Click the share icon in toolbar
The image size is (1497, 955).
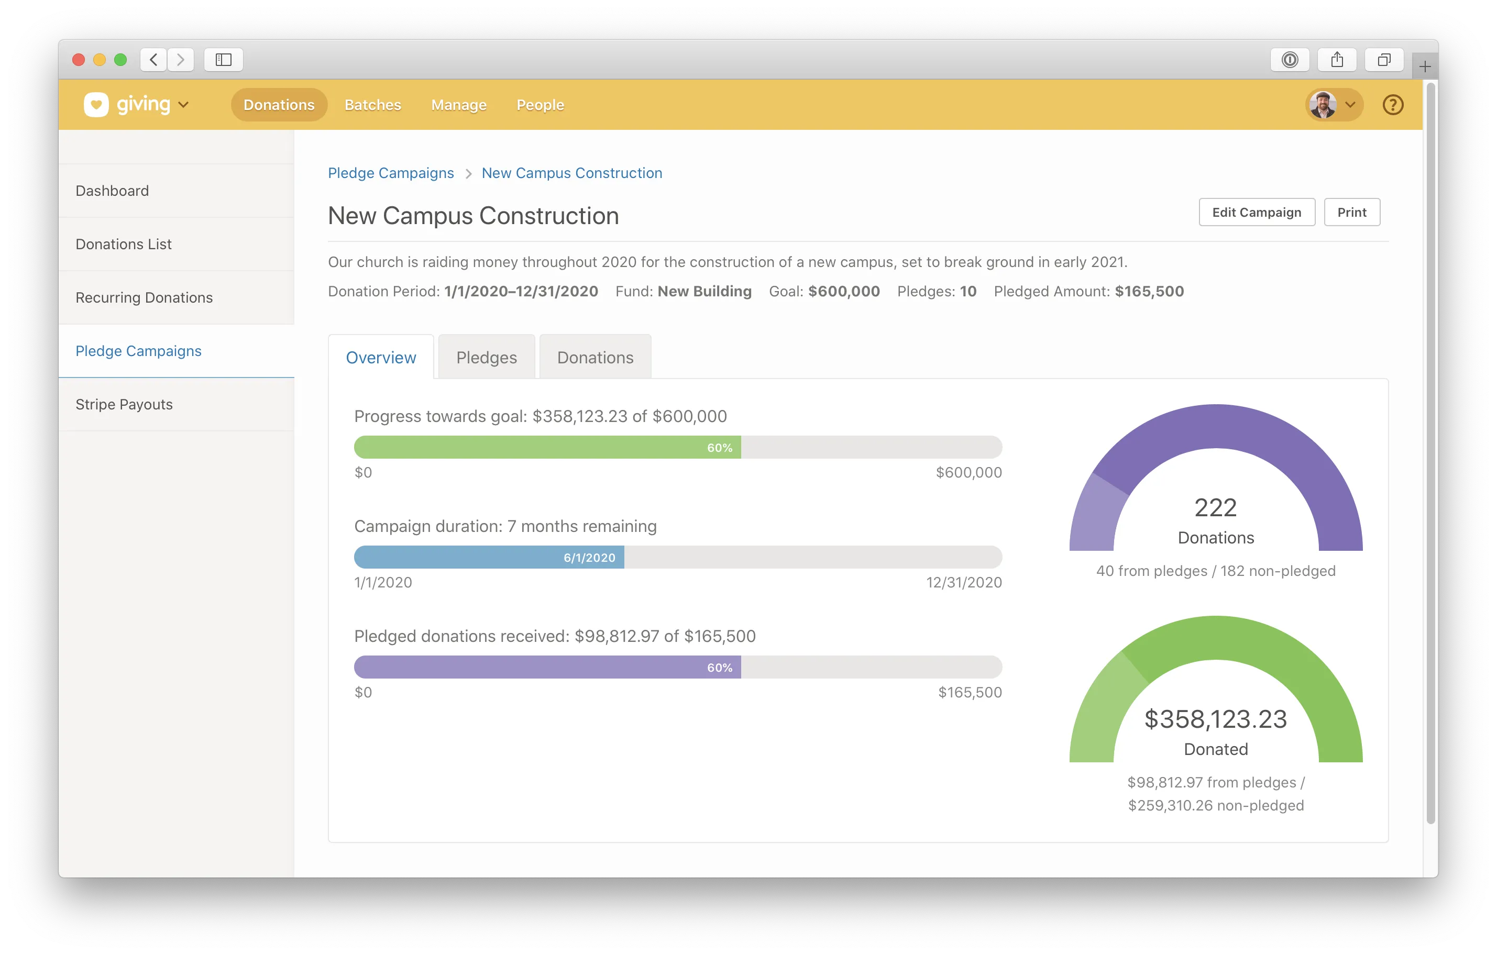1337,60
